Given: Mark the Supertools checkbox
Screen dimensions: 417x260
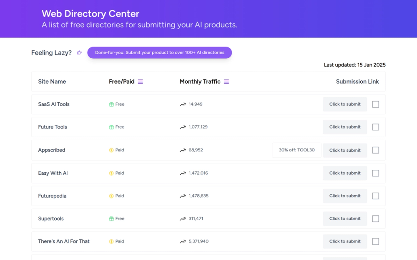Looking at the screenshot, I should [376, 219].
